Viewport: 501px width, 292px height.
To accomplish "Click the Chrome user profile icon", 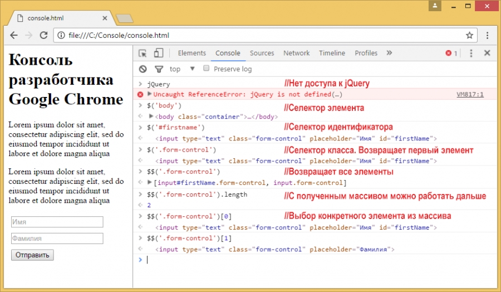I will (435, 6).
